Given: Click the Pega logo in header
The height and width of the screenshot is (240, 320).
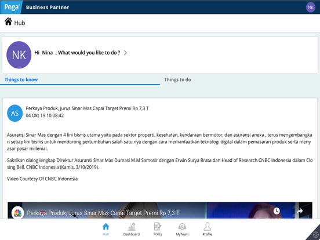Looking at the screenshot, I should point(11,7).
